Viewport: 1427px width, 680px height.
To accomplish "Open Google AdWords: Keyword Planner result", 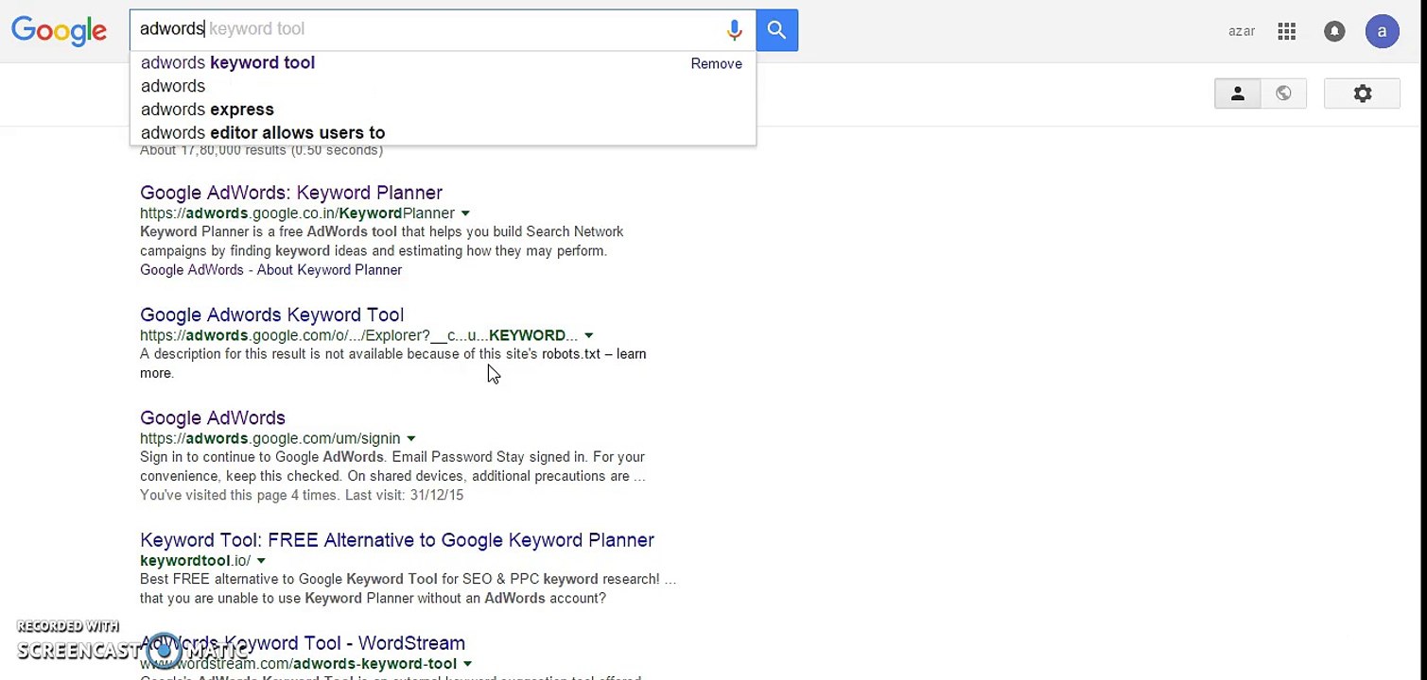I will coord(291,193).
